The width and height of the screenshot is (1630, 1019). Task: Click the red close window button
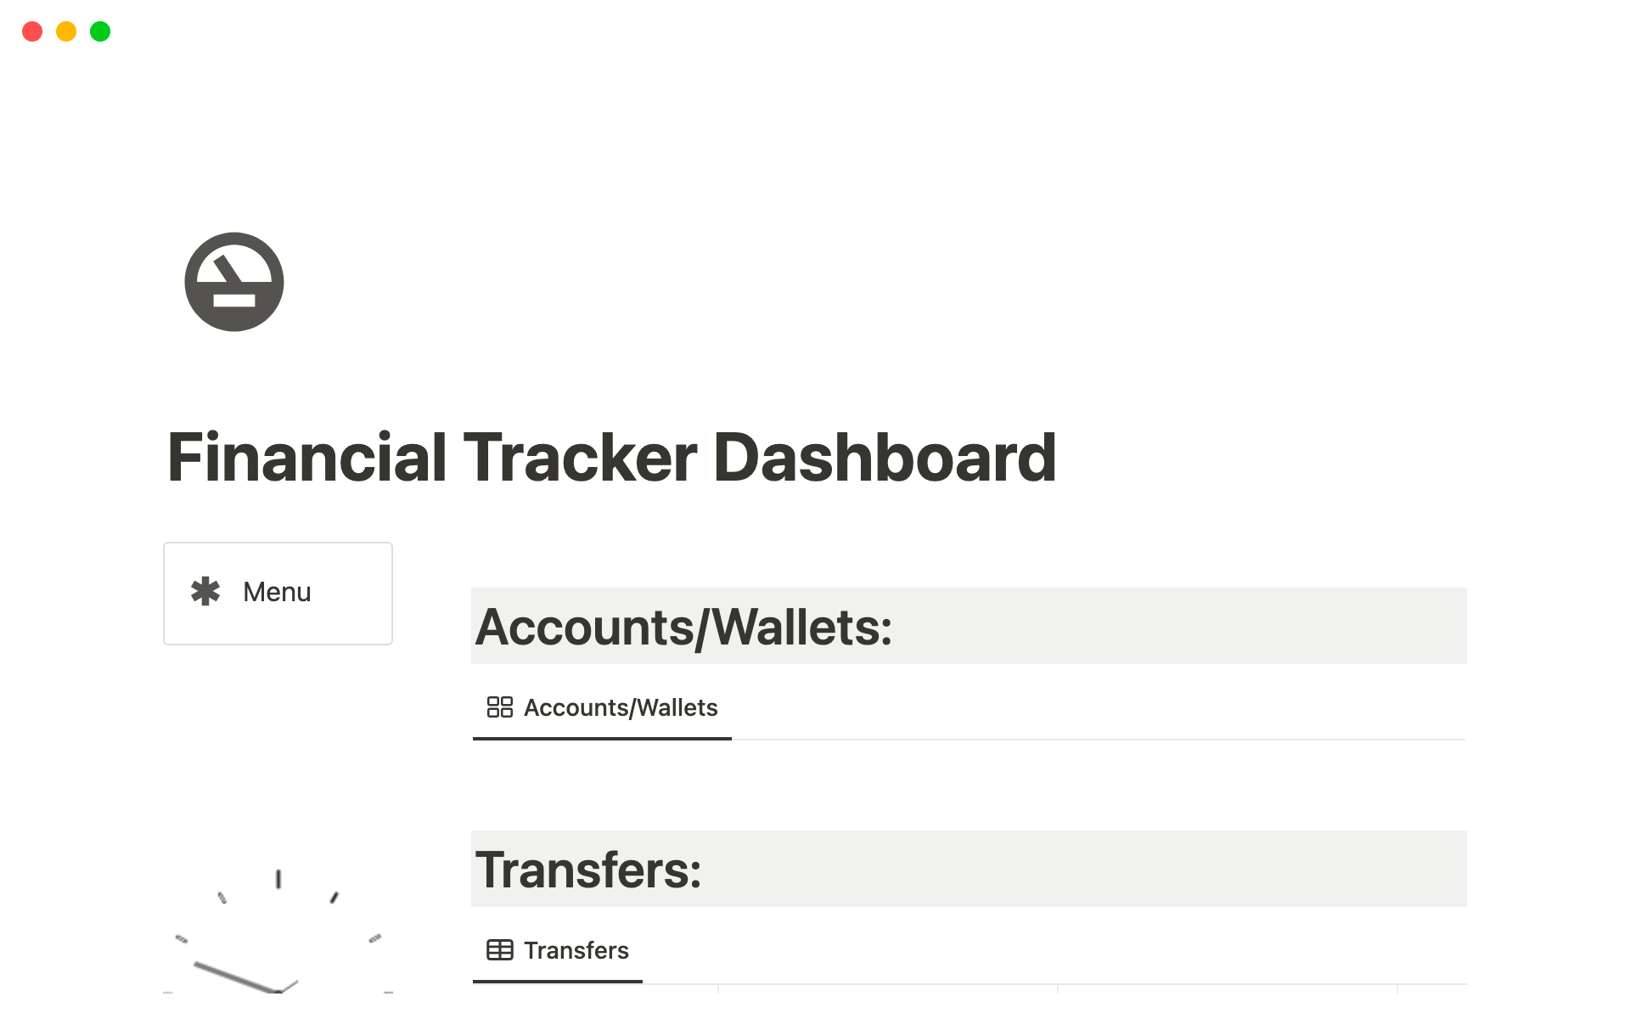(32, 31)
